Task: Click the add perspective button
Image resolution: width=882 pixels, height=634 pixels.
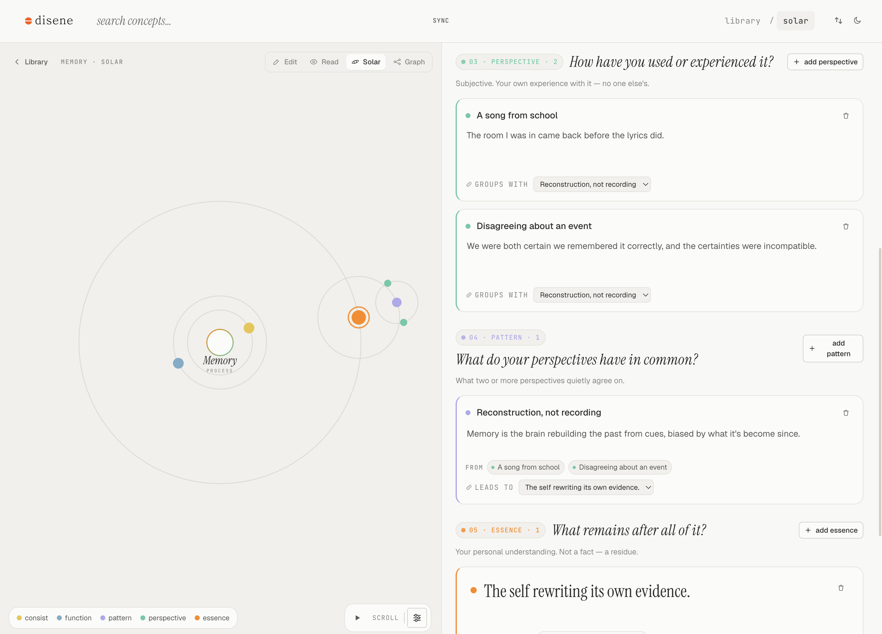Action: tap(825, 62)
